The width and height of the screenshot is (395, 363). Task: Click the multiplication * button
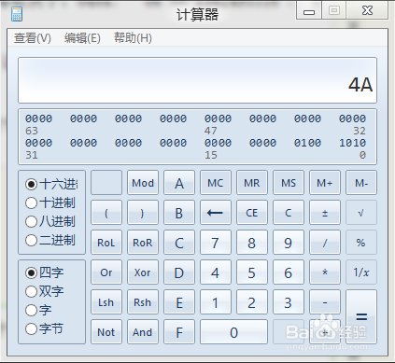325,272
